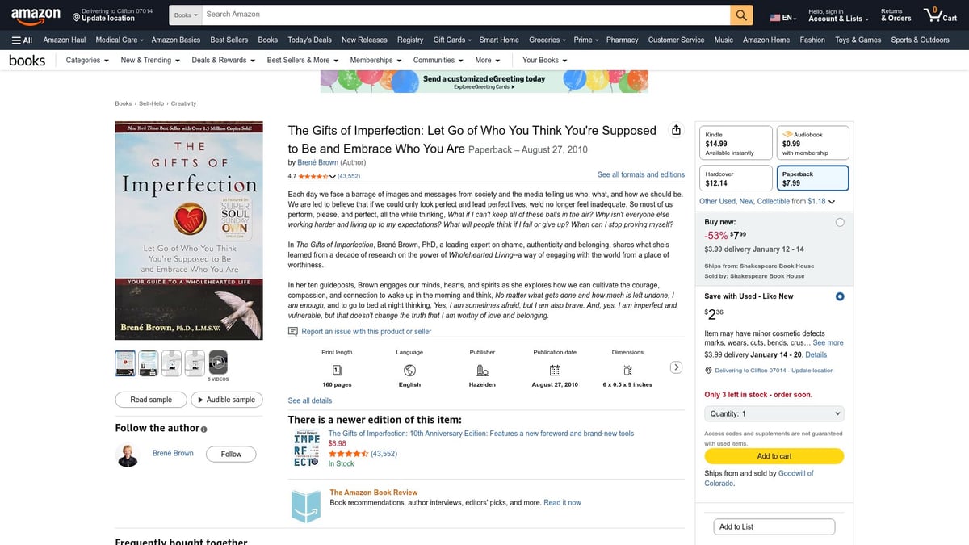Click the shopping cart icon
969x545 pixels.
coord(931,14)
